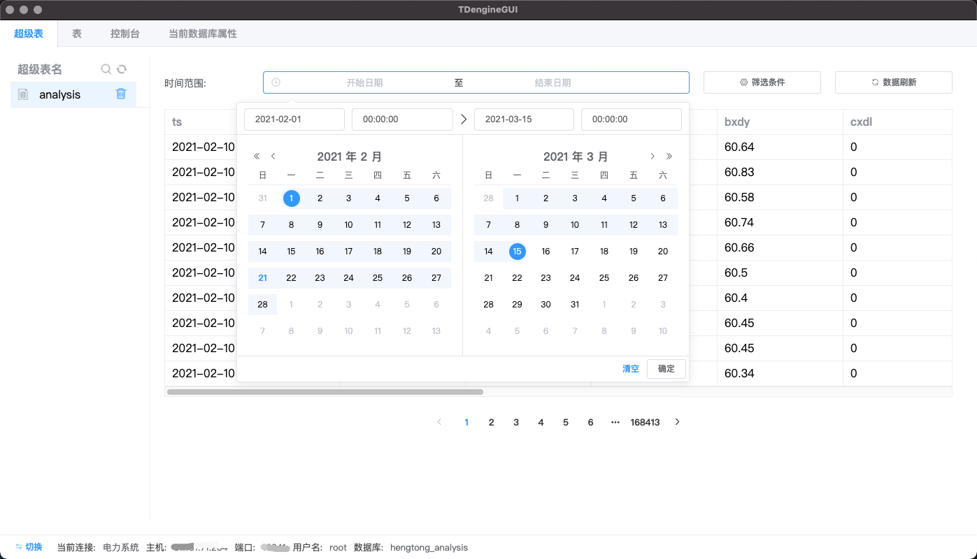Select the analysis super table row
The height and width of the screenshot is (559, 977).
click(x=73, y=94)
